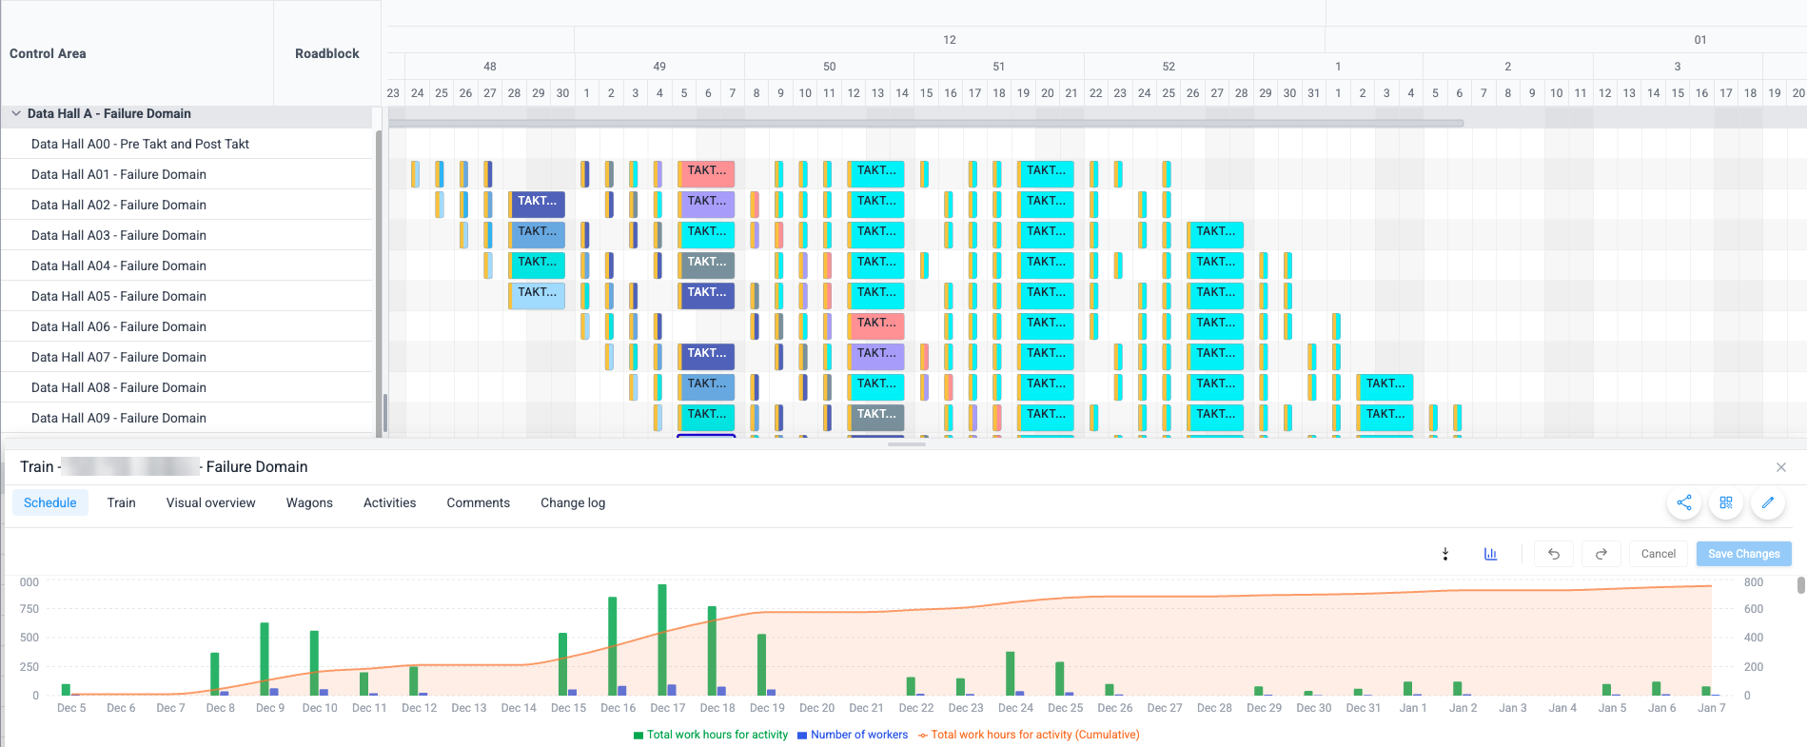Click the pencil edit icon

pyautogui.click(x=1768, y=502)
